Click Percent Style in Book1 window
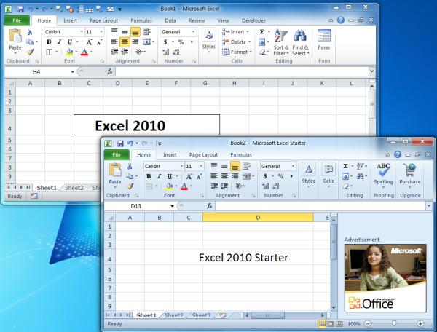437x332 pixels. [x=181, y=41]
